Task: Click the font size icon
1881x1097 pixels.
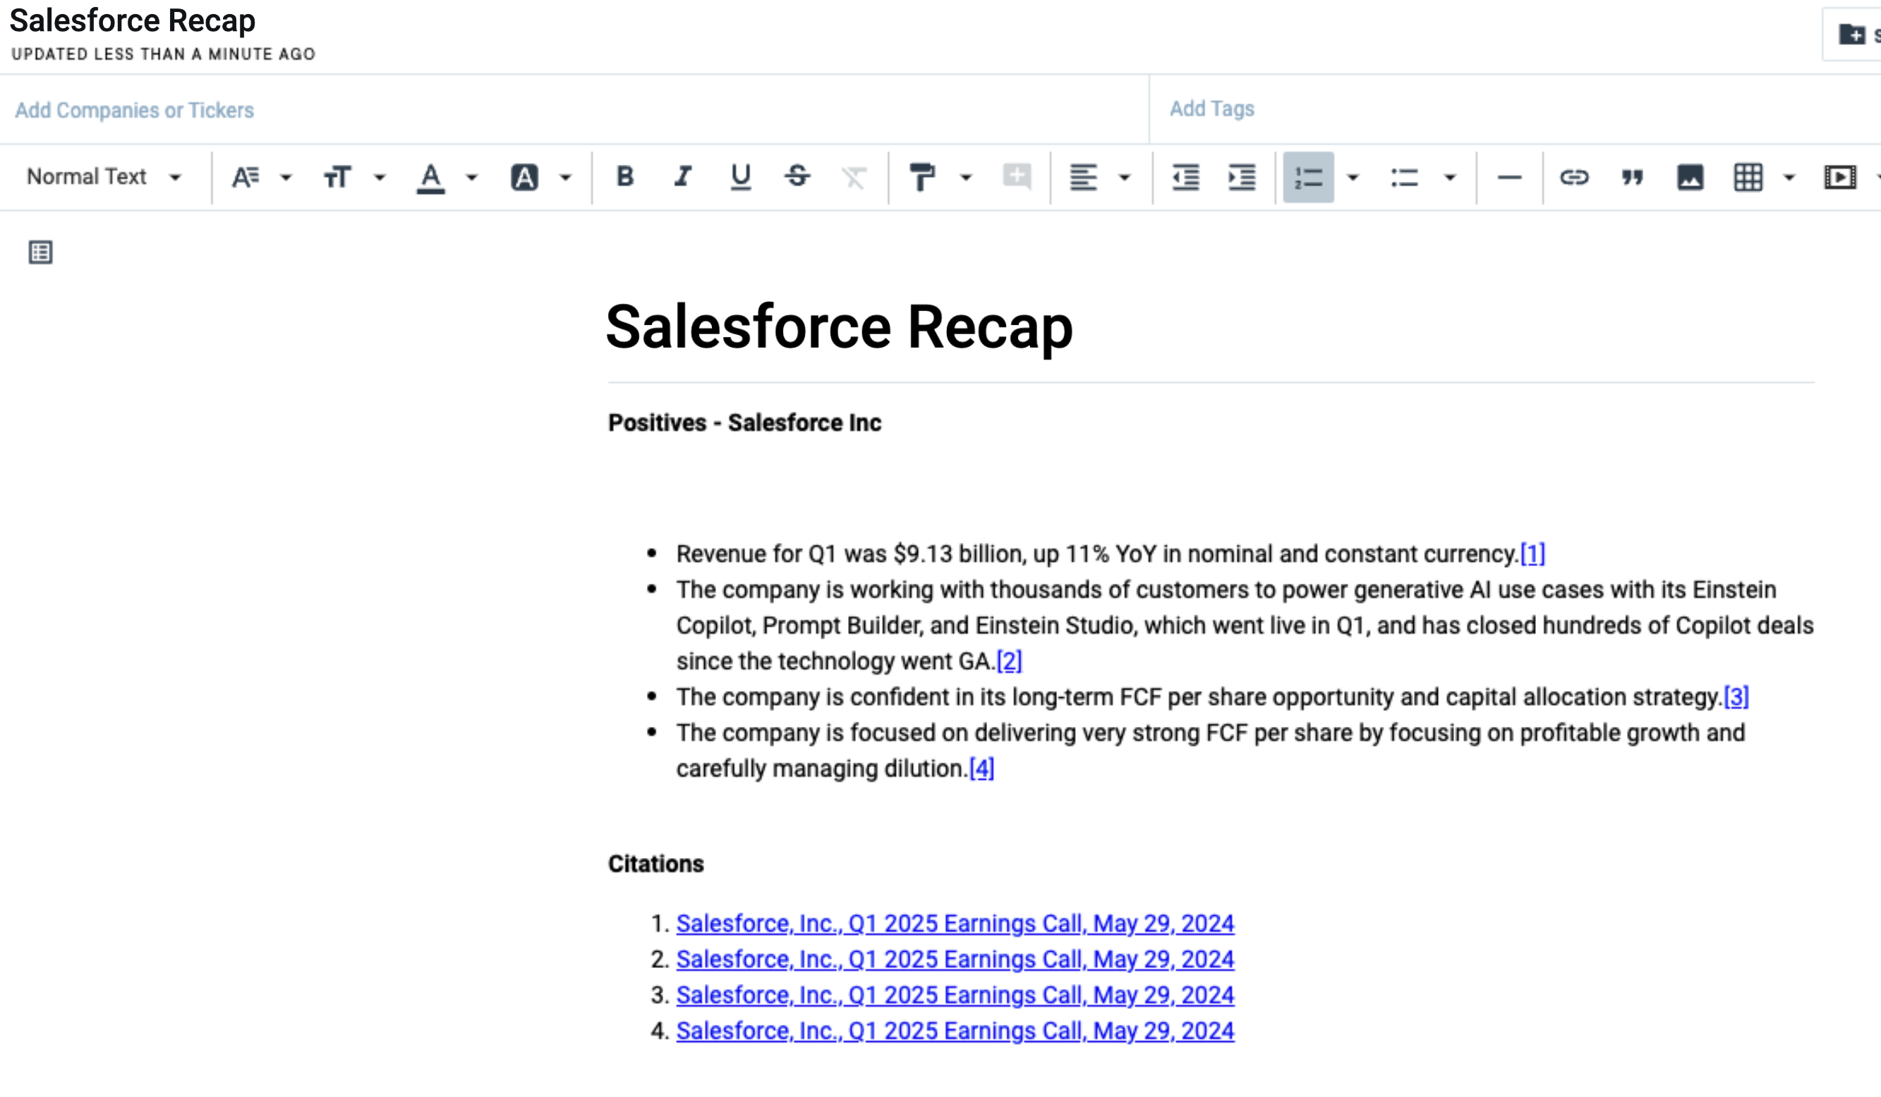Action: tap(337, 178)
